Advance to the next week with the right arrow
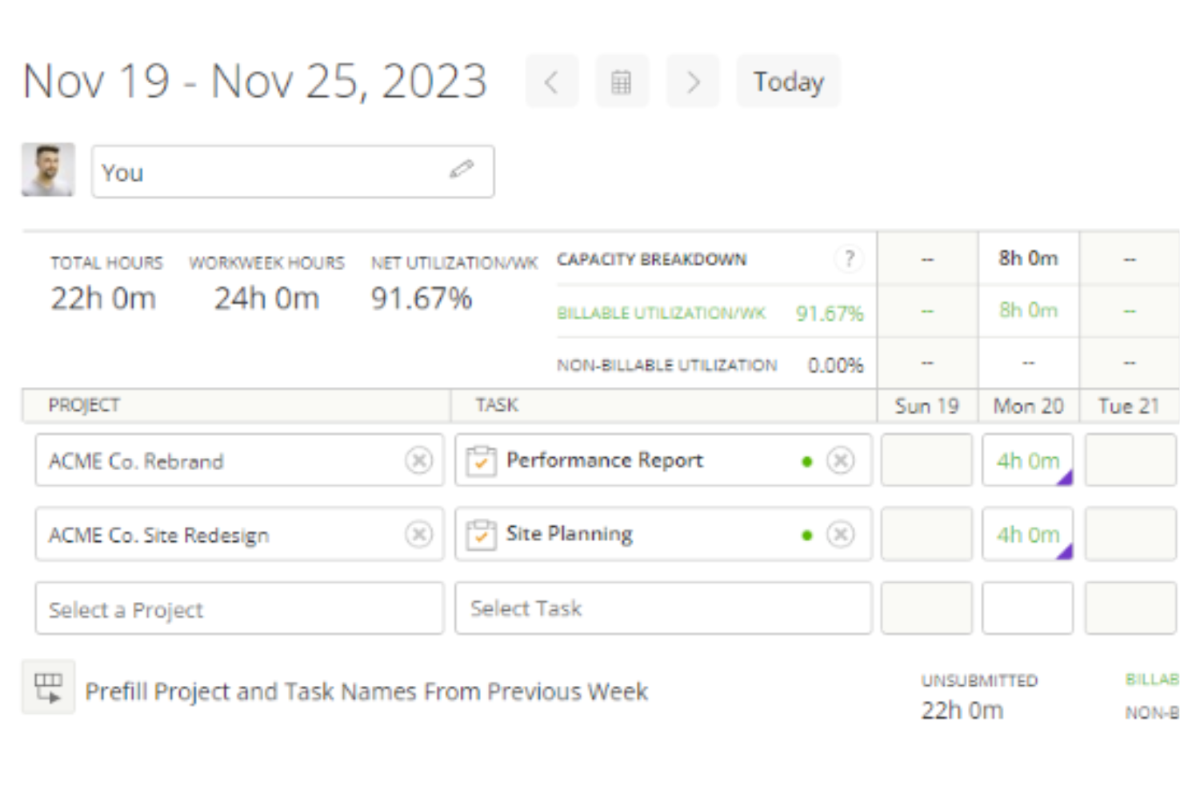The image size is (1184, 789). (693, 81)
